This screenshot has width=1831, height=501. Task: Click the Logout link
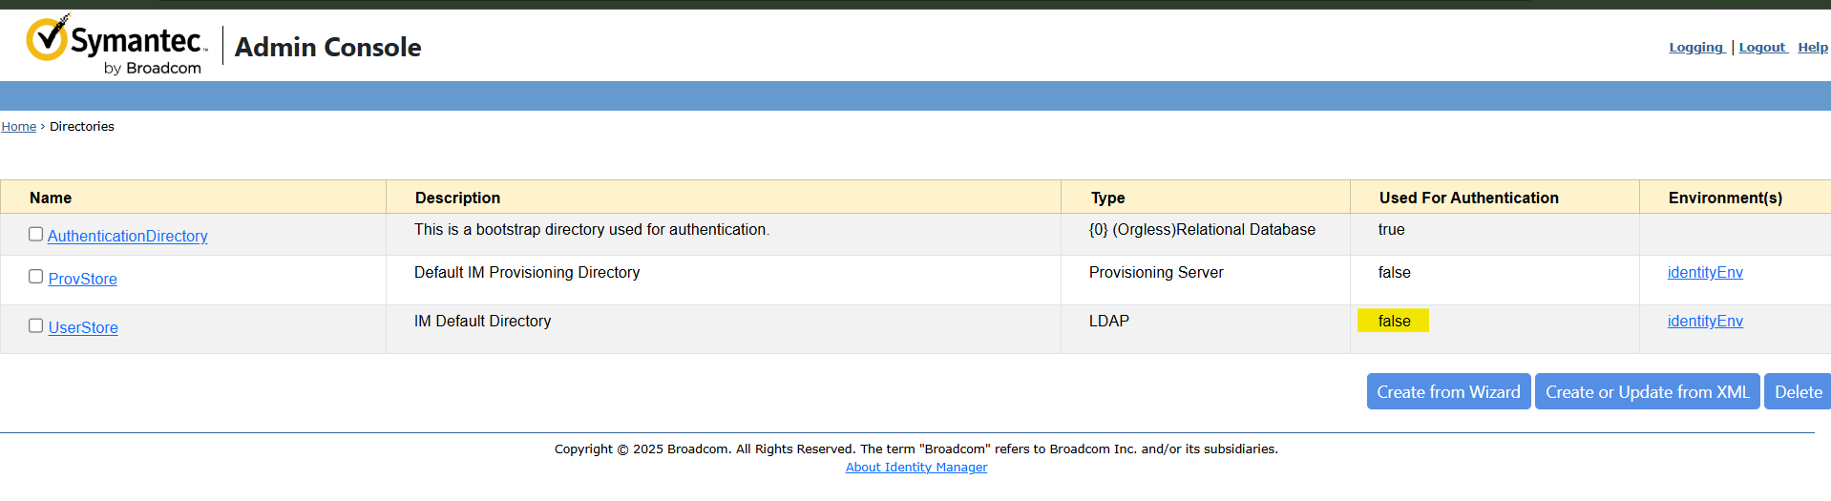coord(1762,48)
